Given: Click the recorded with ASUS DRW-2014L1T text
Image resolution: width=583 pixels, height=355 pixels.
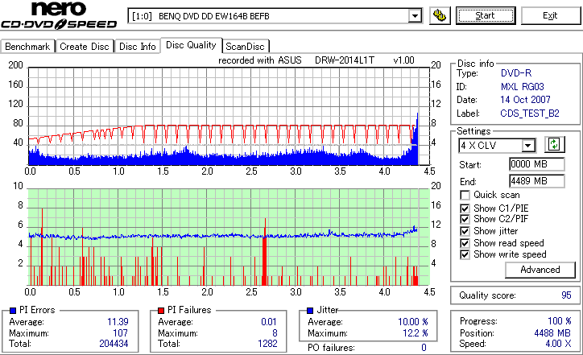Looking at the screenshot, I should 316,60.
